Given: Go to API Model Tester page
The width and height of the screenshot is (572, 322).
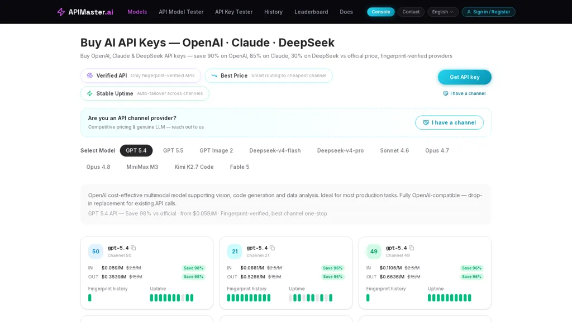Looking at the screenshot, I should (x=181, y=12).
